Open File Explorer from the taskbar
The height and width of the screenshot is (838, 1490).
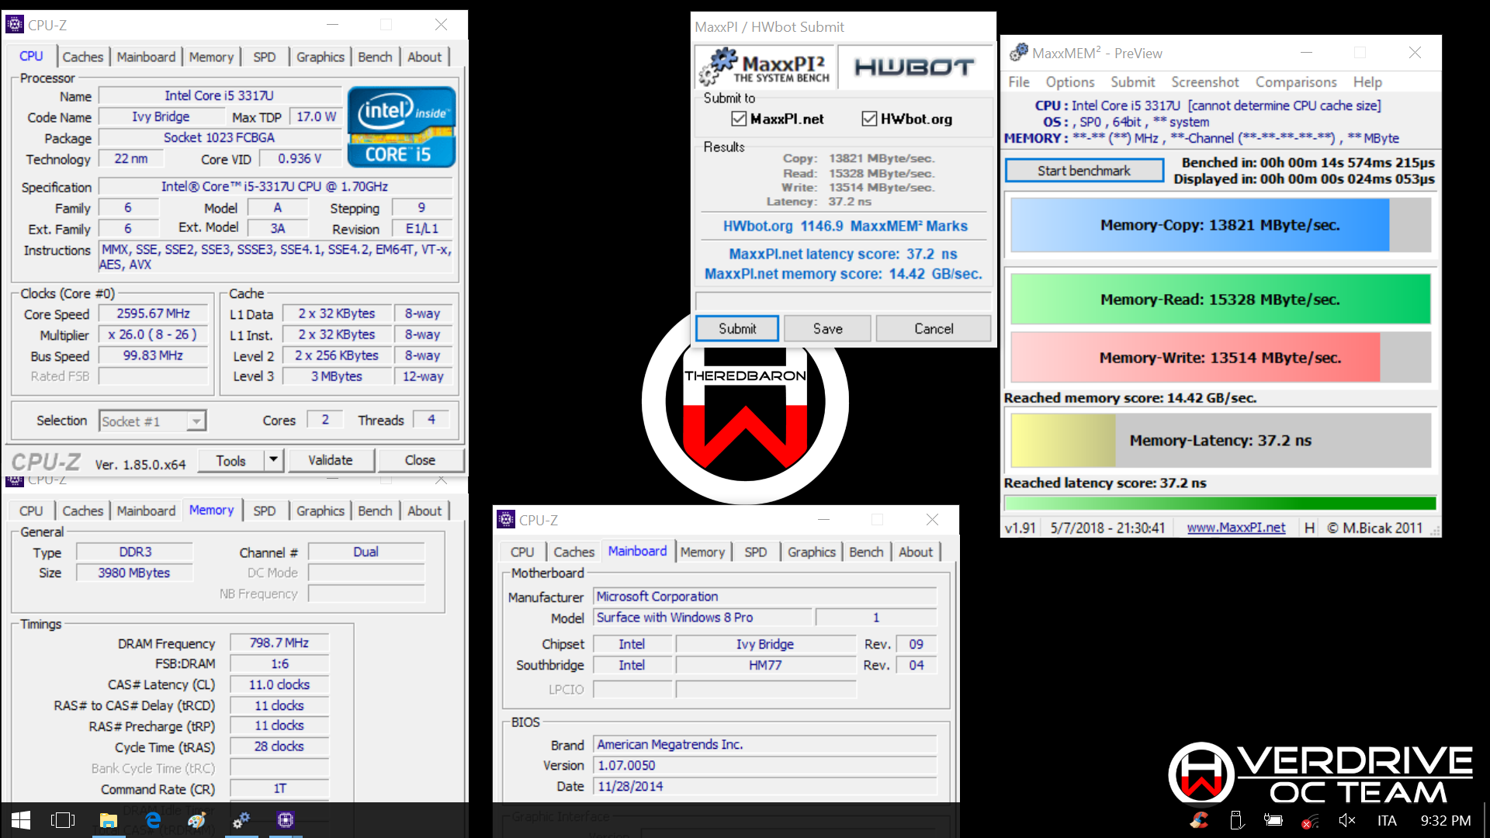[108, 820]
